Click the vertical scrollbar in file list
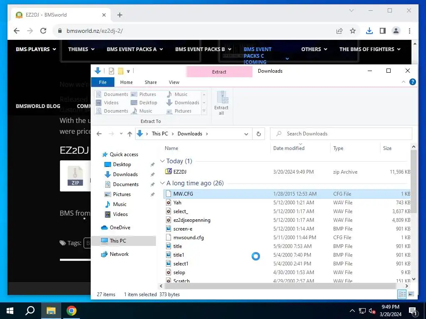Viewport: 426px width, 319px height. point(414,181)
